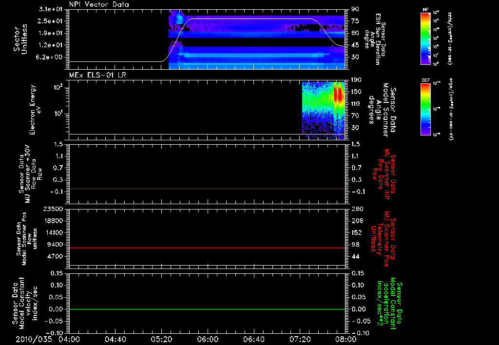Click the 1.2e+01 sector tick label

(50, 45)
